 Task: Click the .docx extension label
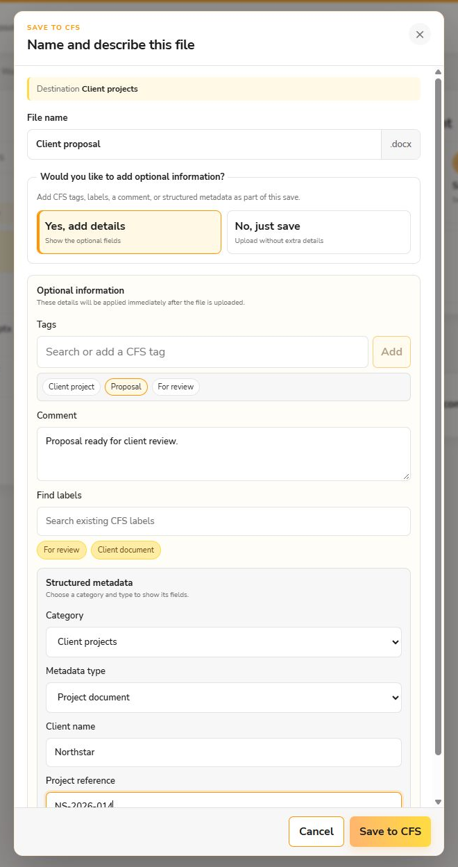[x=401, y=144]
